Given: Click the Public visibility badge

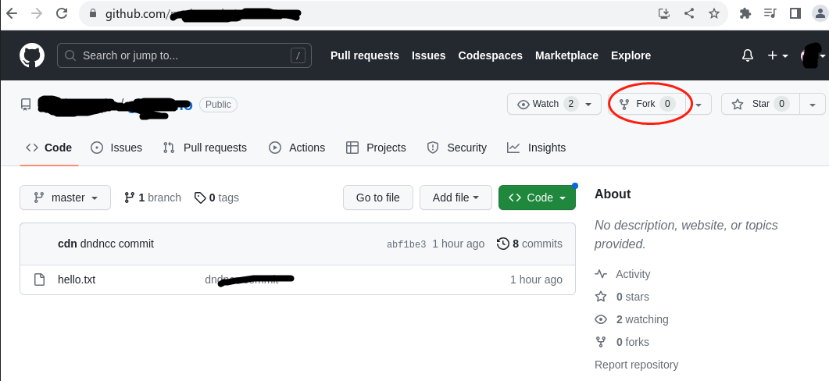Looking at the screenshot, I should [x=218, y=105].
